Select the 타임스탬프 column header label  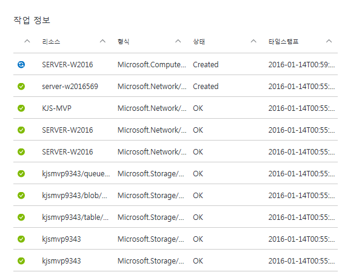[x=283, y=41]
